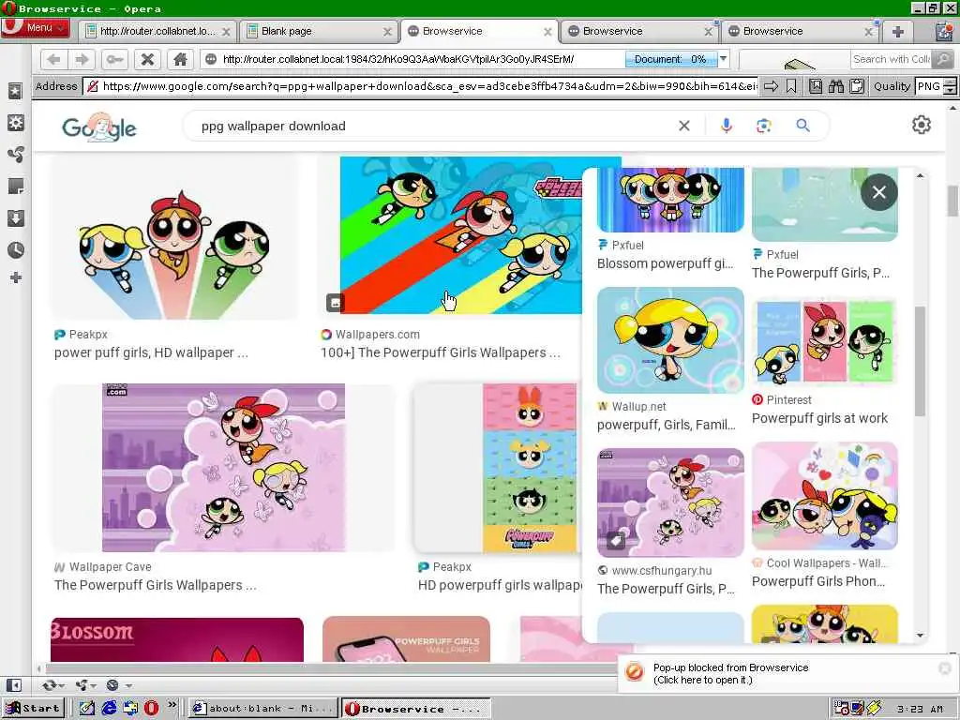
Task: Toggle the Opera panel button in status bar
Action: click(x=13, y=684)
